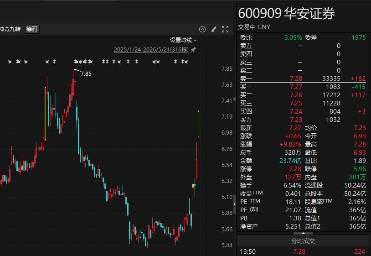The height and width of the screenshot is (256, 371).
Task: Click the 收益TTM value 0.401
Action: click(293, 194)
